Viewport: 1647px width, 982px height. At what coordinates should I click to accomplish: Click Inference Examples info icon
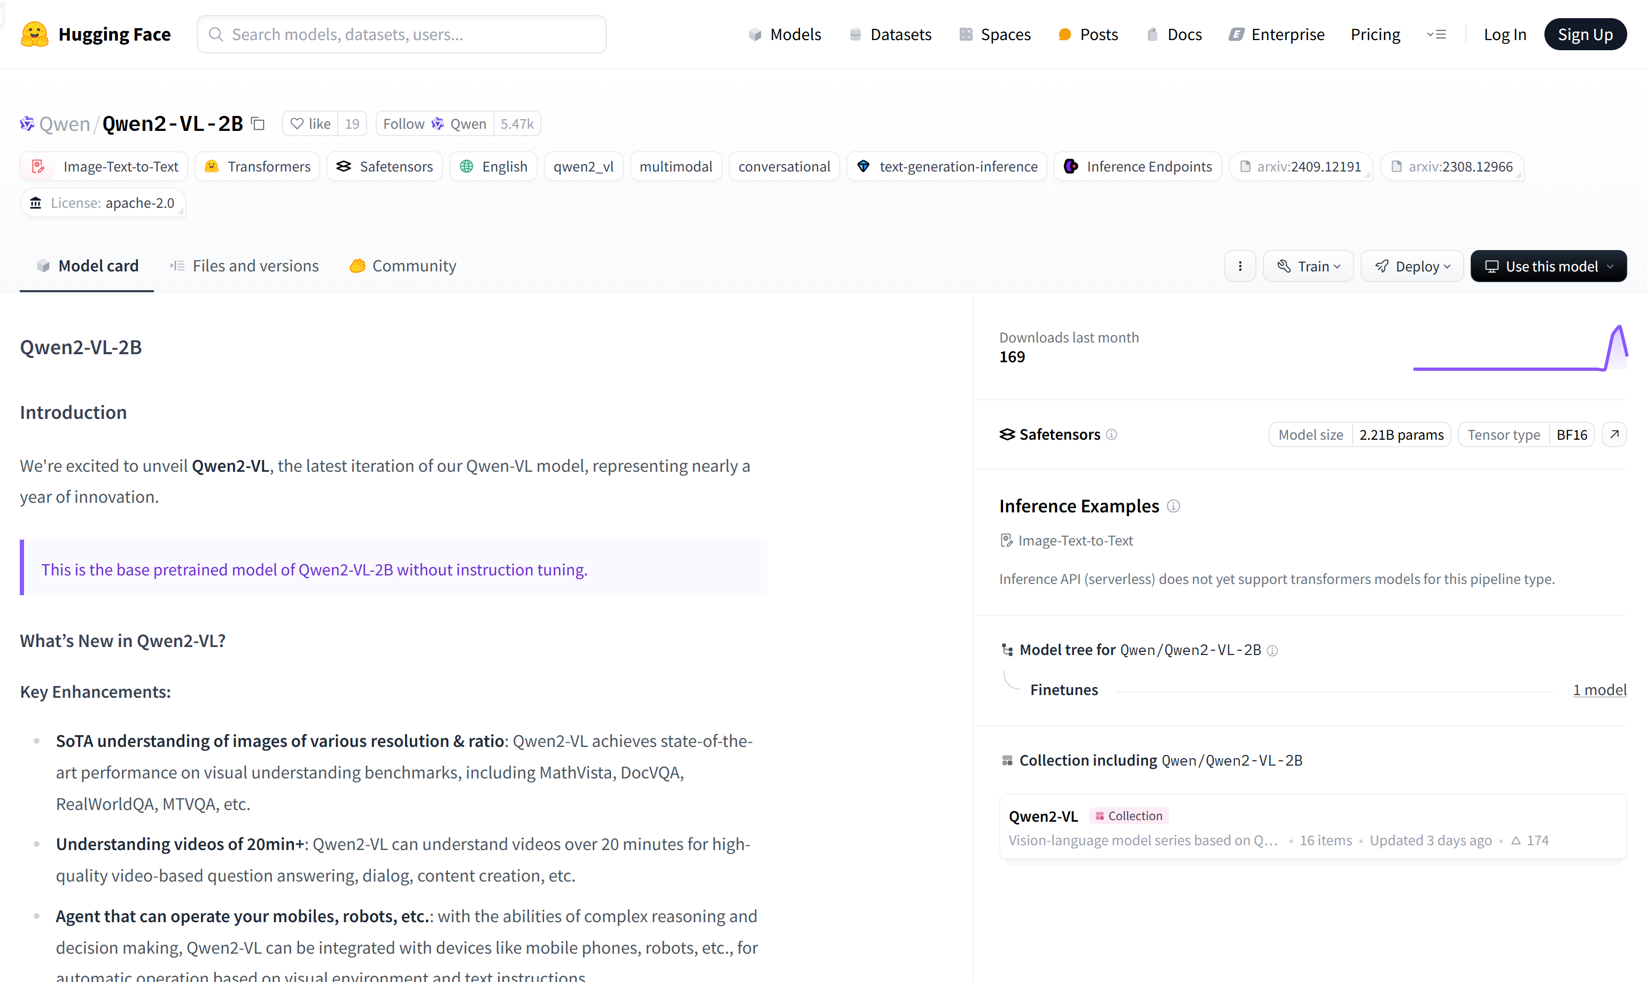(1173, 506)
